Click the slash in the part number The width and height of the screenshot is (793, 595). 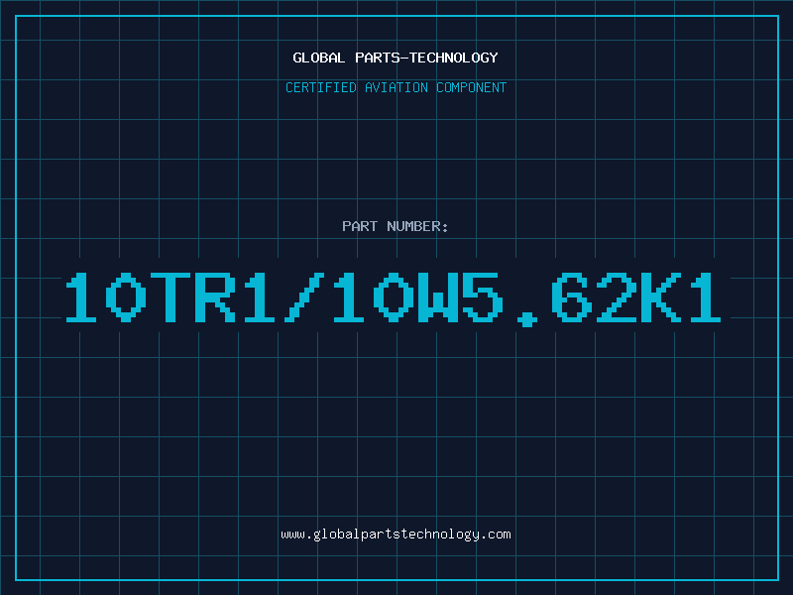(304, 297)
